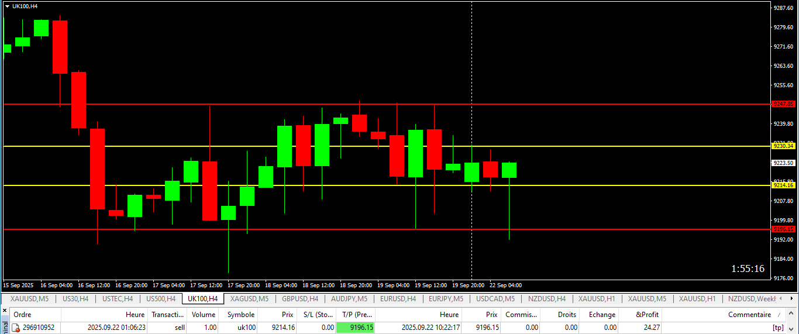Click the sell transaction cell

[180, 328]
